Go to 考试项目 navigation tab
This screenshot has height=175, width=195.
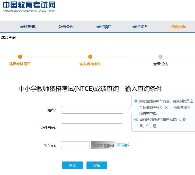104,27
